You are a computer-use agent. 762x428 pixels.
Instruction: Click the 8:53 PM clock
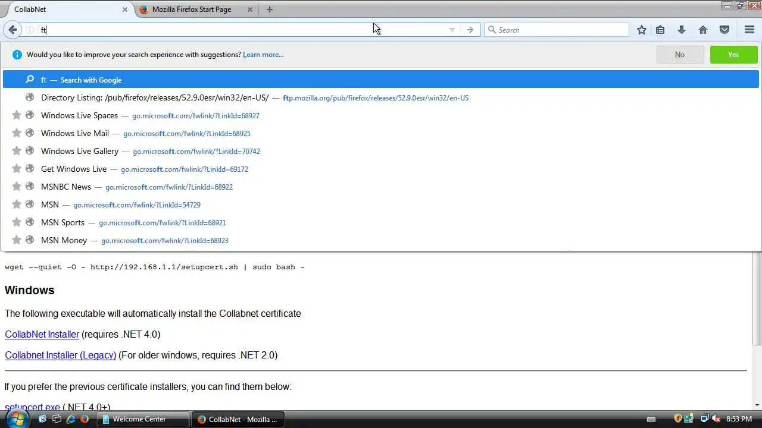[x=739, y=419]
